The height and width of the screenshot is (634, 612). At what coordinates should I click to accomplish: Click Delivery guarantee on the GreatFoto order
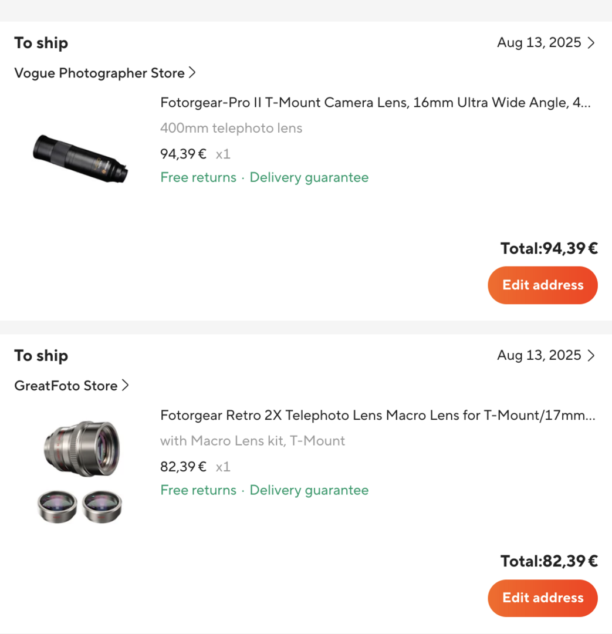[309, 491]
